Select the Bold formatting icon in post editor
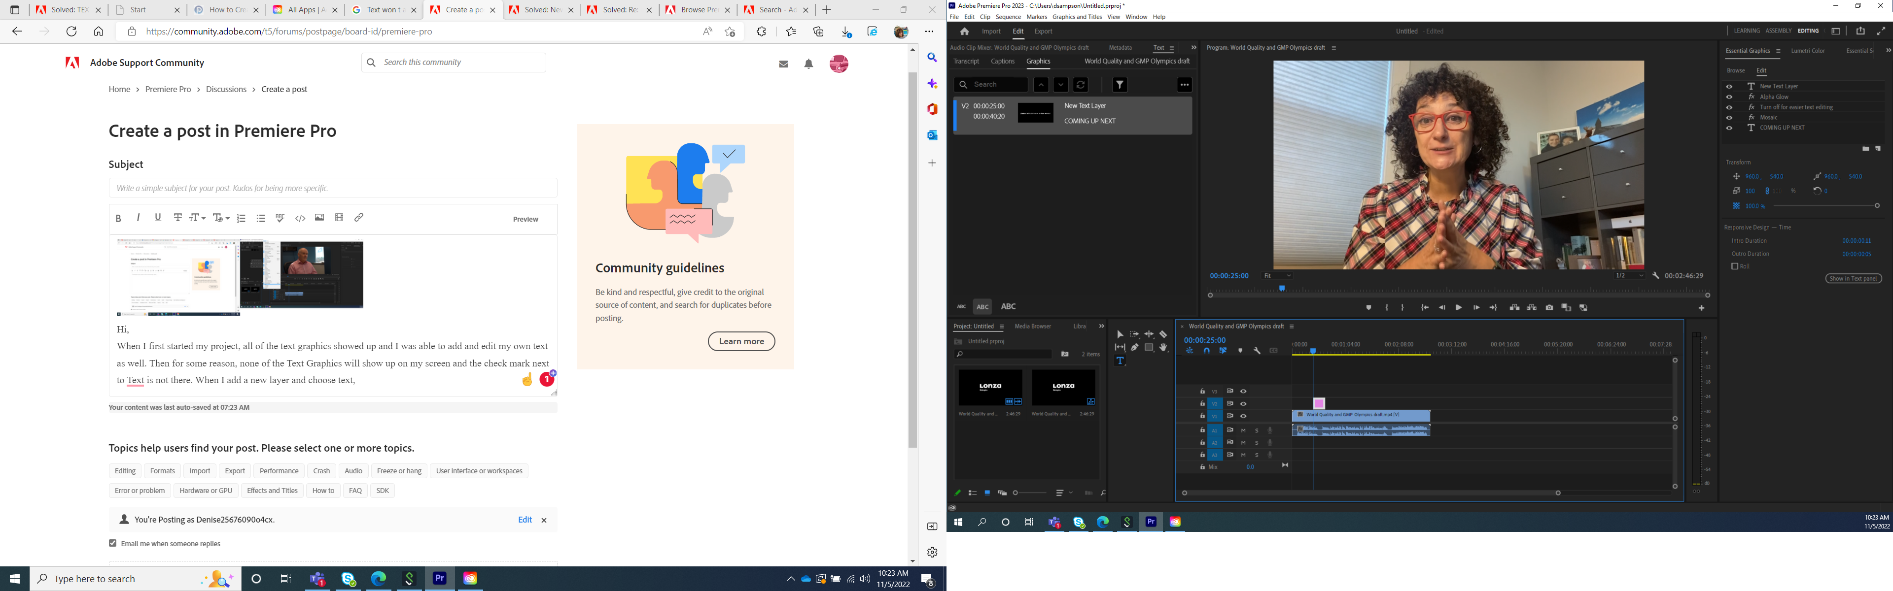Viewport: 1893px width, 591px height. point(118,218)
